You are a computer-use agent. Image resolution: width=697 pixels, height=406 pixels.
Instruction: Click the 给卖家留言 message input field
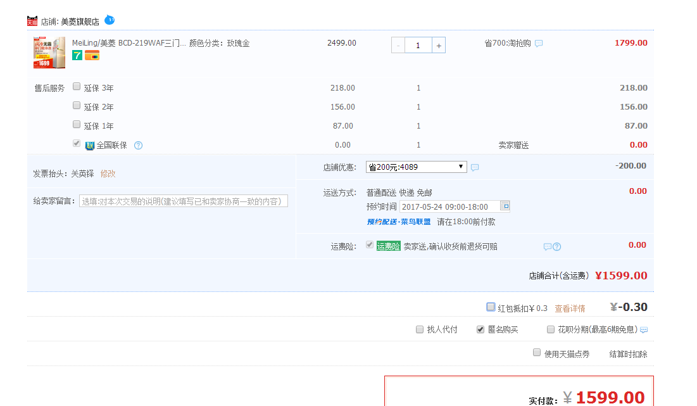pos(184,201)
